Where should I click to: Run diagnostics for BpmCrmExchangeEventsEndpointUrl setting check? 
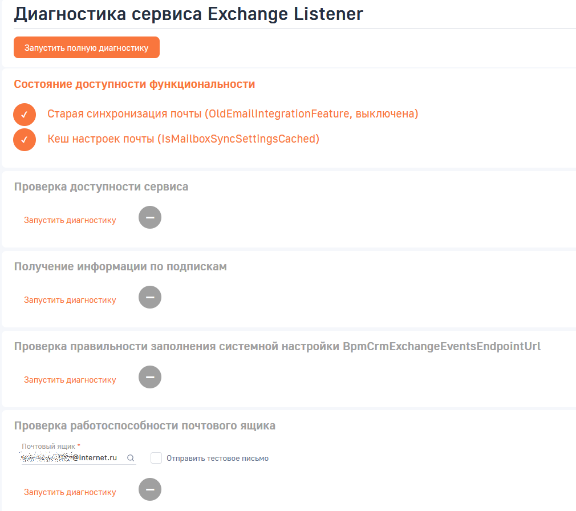(x=69, y=379)
